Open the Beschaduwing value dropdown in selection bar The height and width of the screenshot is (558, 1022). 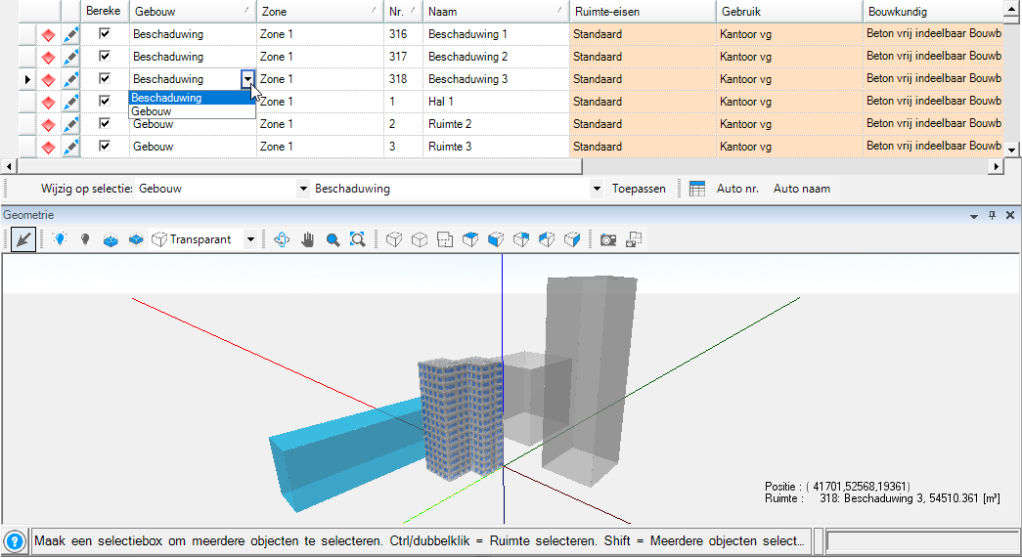coord(597,189)
